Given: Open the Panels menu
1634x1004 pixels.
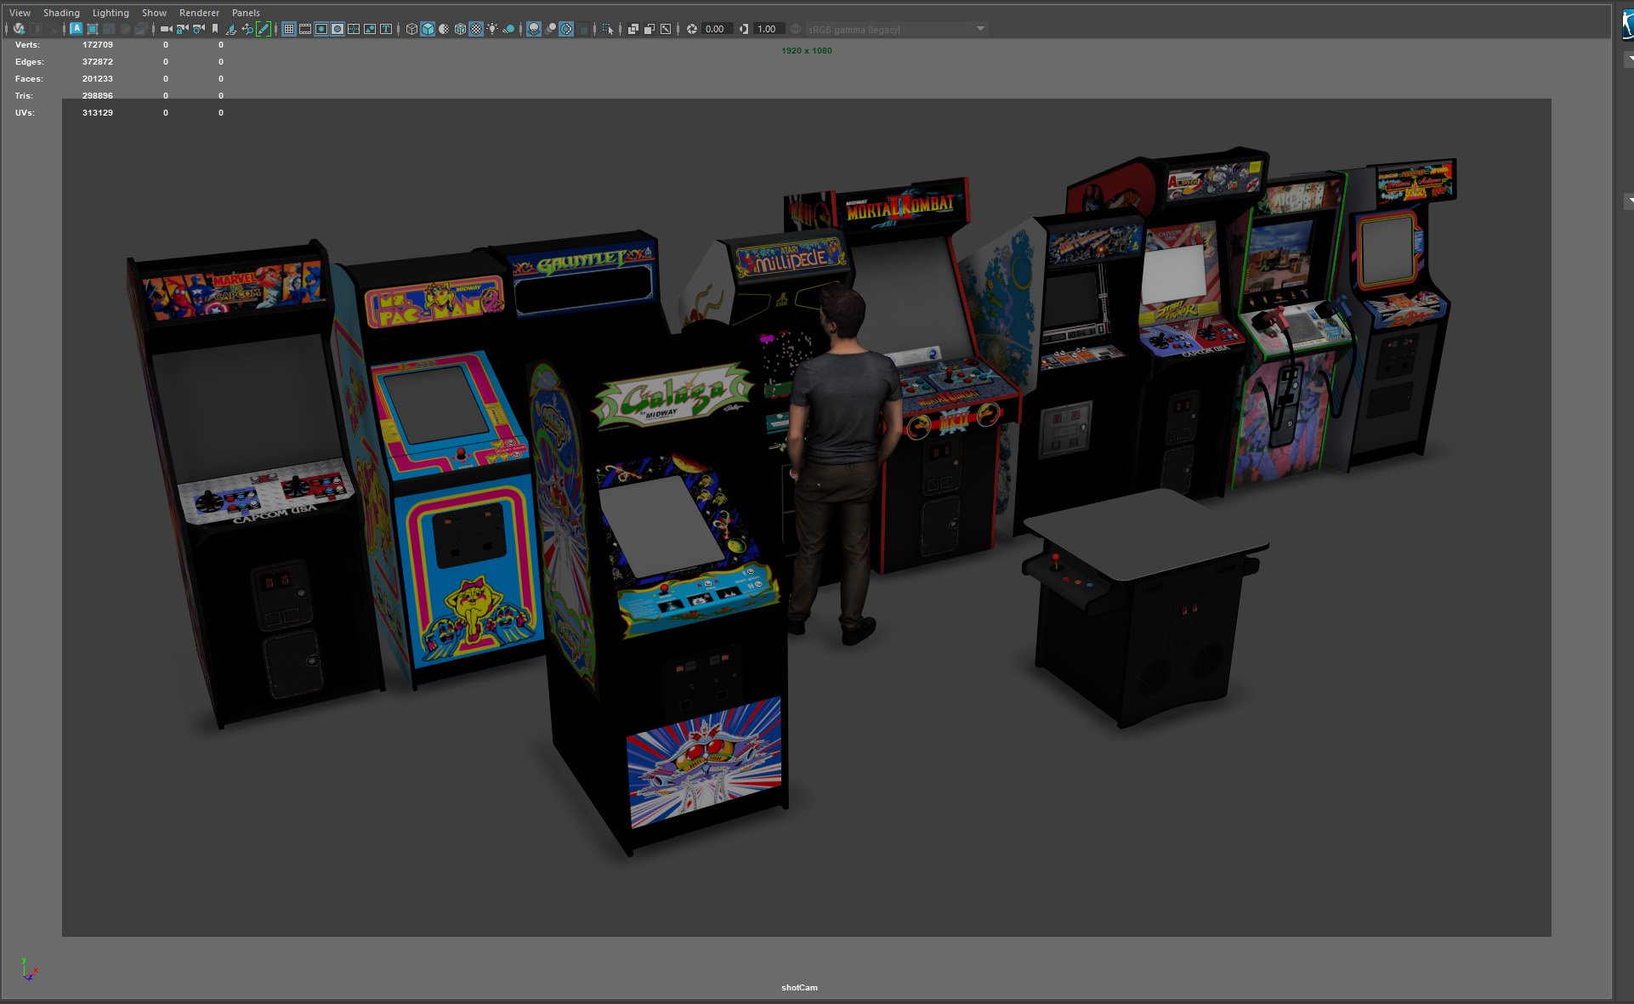Looking at the screenshot, I should [x=246, y=13].
